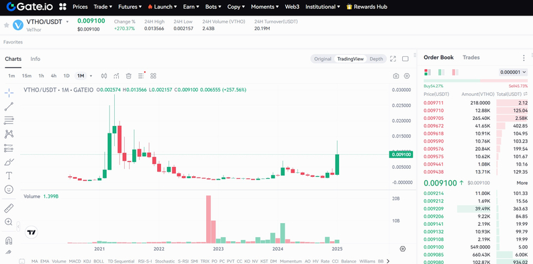This screenshot has height=264, width=533.
Task: Expand the Launch menu
Action: pos(162,7)
